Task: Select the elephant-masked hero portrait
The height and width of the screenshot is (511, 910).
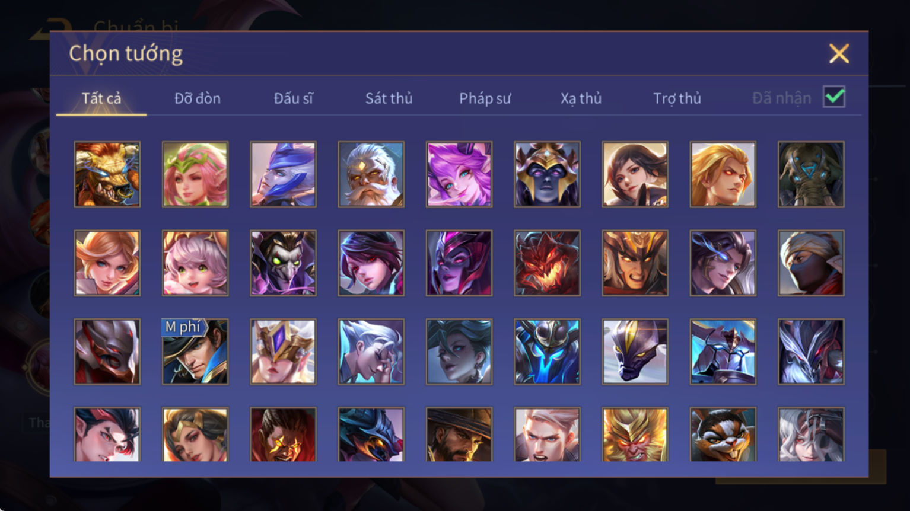Action: click(x=811, y=174)
